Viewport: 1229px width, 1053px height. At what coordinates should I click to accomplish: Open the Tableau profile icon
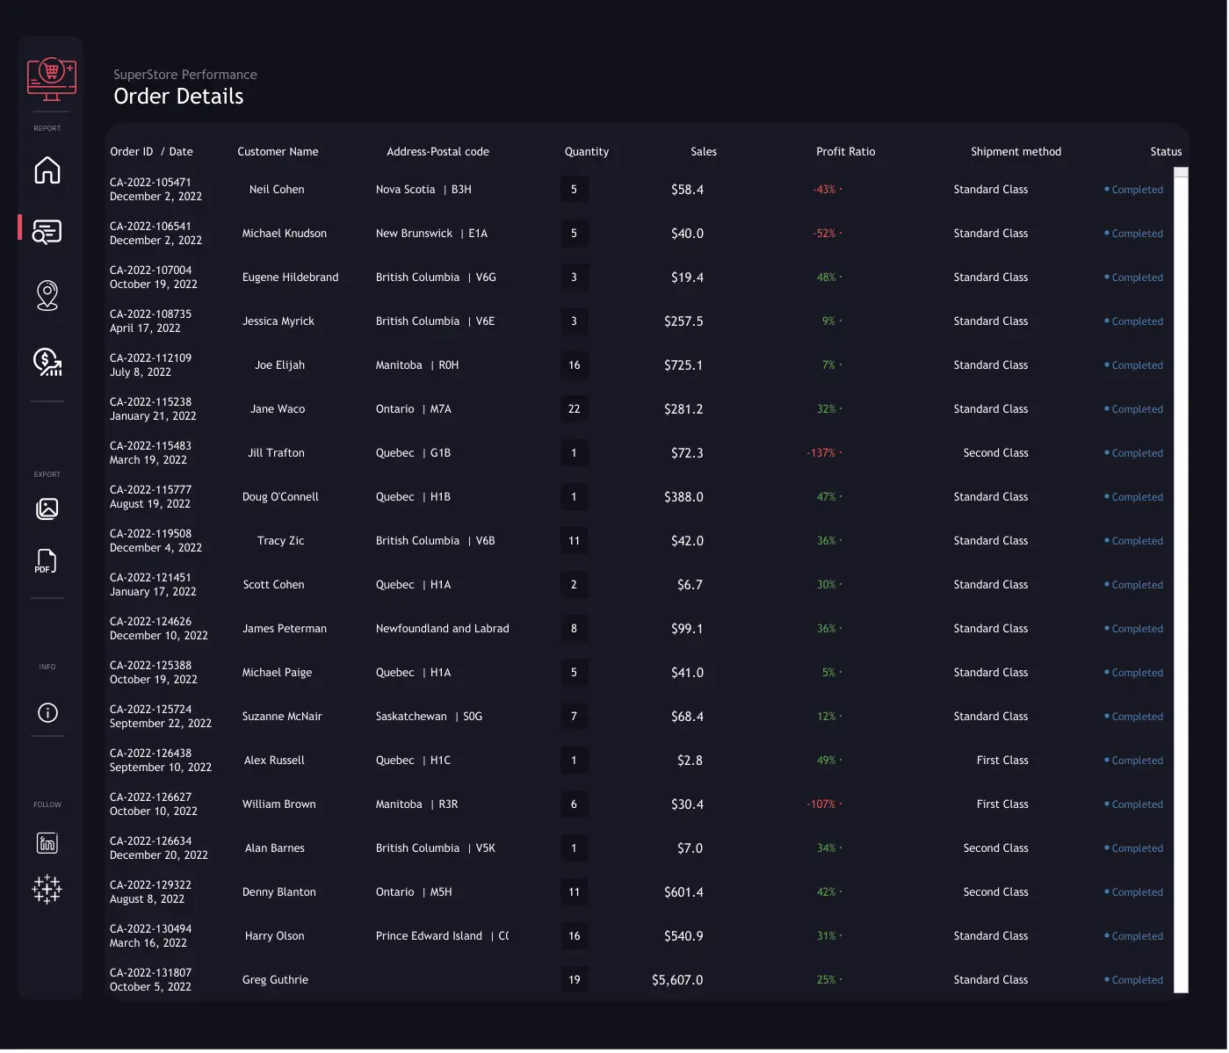pos(47,889)
